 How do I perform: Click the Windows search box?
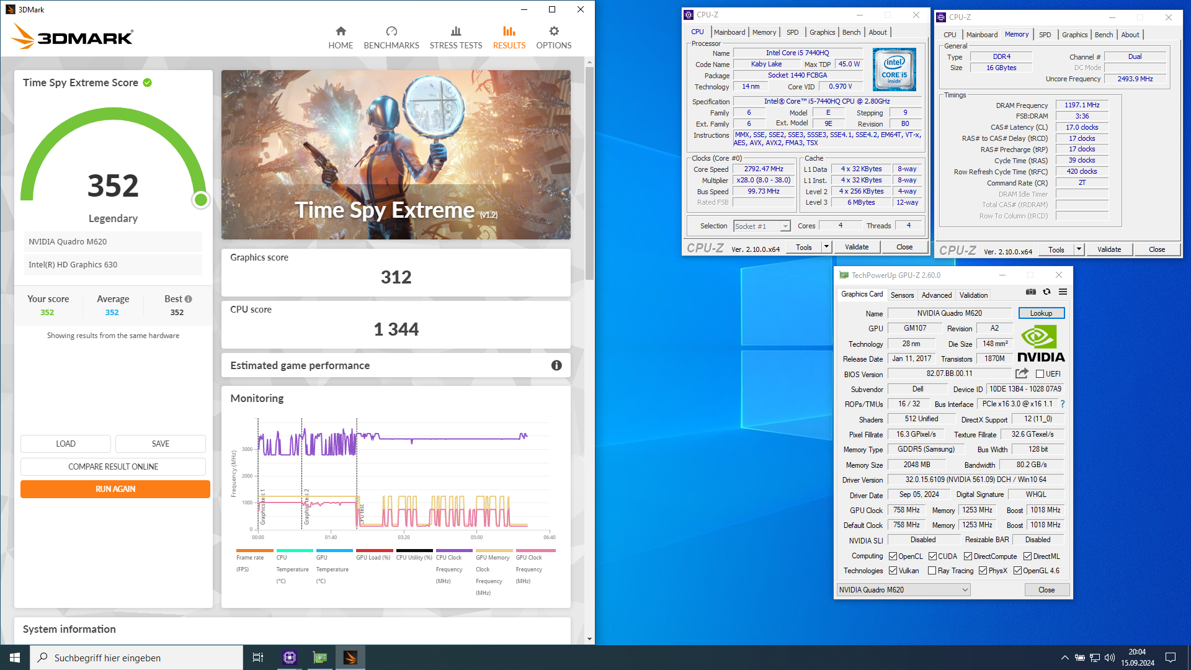(136, 658)
